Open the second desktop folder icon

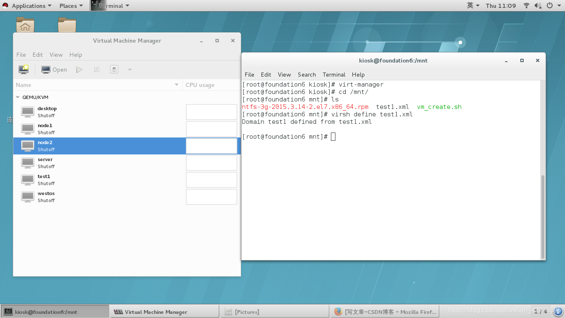pyautogui.click(x=67, y=25)
